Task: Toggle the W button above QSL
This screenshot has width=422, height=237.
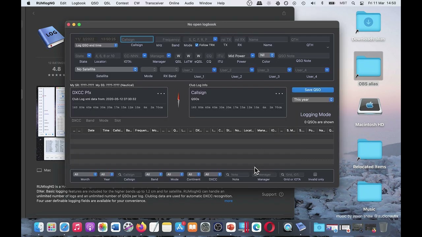Action: [x=178, y=56]
